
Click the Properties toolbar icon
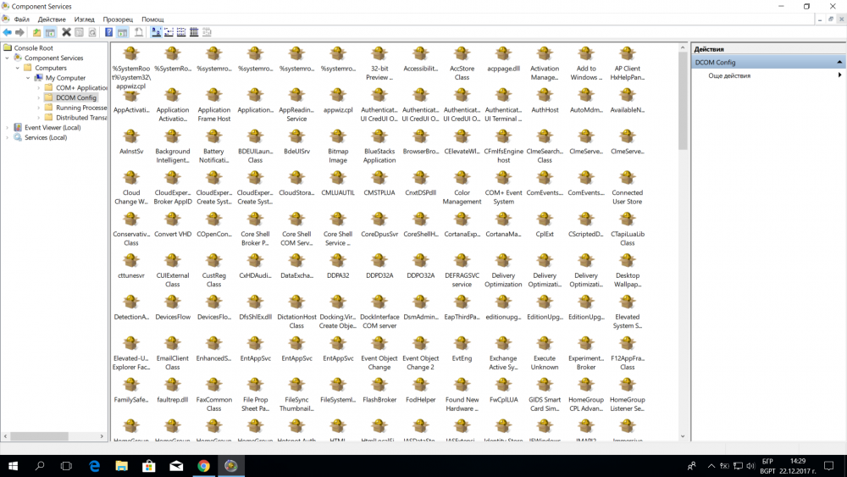pyautogui.click(x=80, y=32)
